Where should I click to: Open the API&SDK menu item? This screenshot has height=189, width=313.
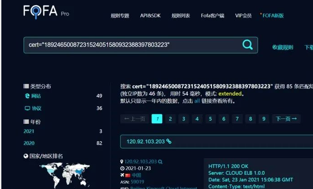click(150, 15)
